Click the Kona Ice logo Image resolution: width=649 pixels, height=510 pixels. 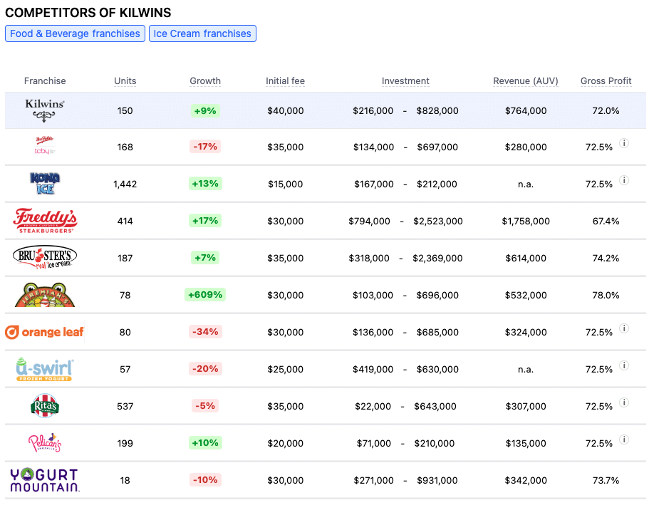pos(45,183)
